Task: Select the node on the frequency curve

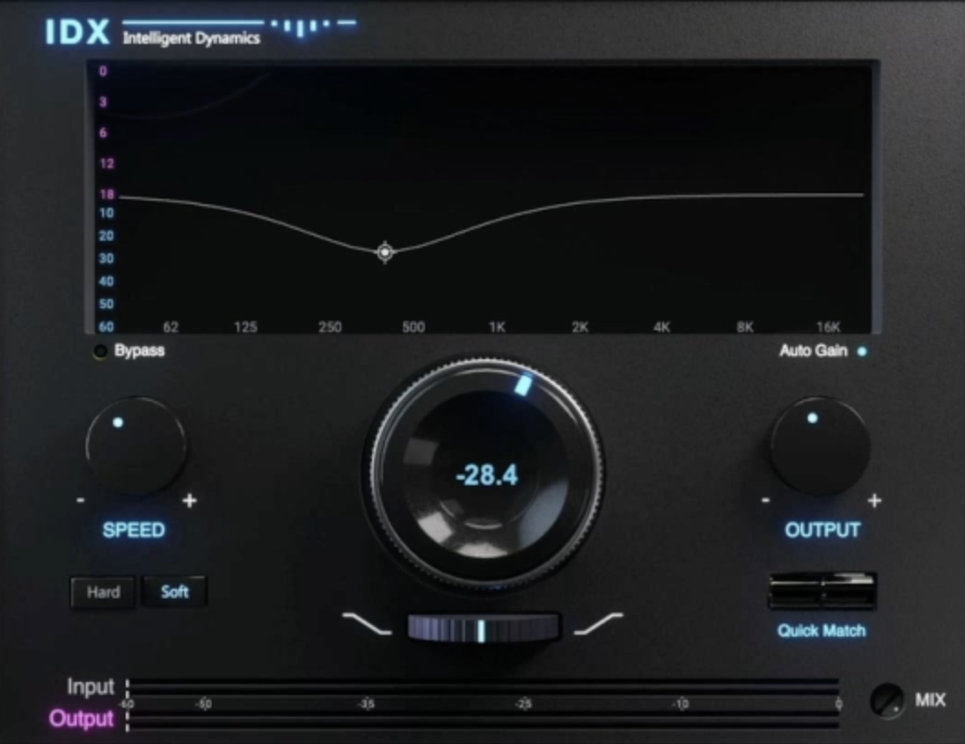Action: click(x=386, y=253)
